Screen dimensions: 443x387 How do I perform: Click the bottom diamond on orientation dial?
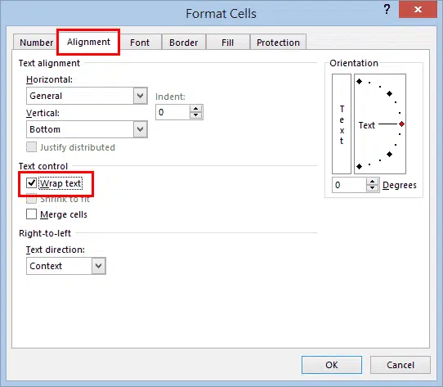(x=359, y=166)
